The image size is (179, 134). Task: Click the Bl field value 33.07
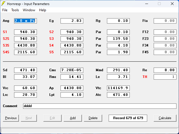[x=25, y=77]
